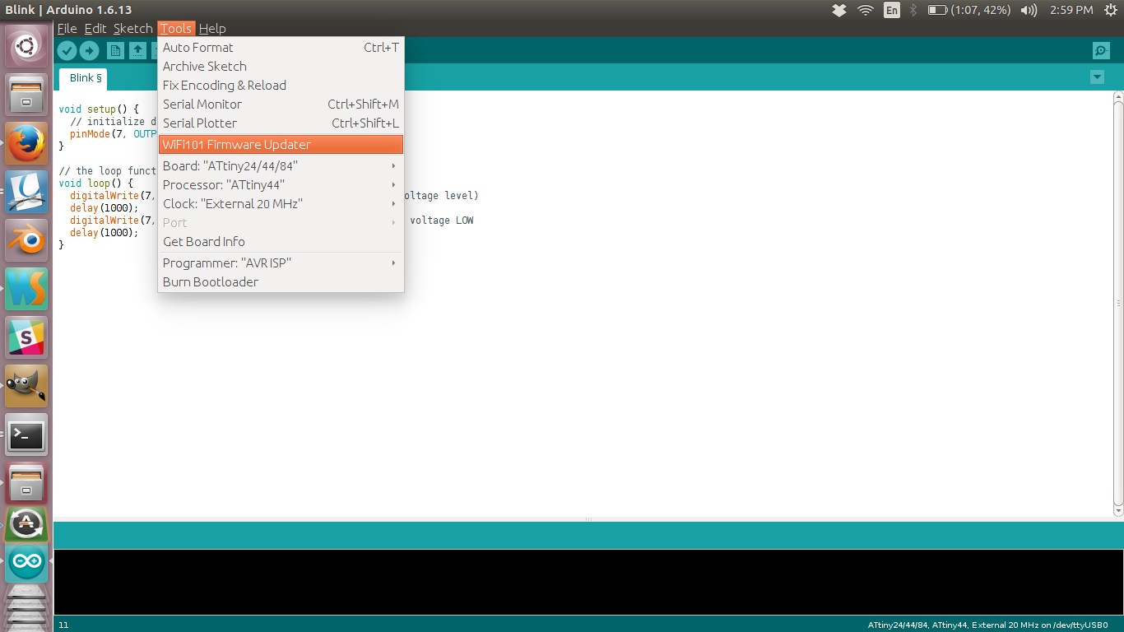The height and width of the screenshot is (632, 1124).
Task: Click the Verify checkmark toolbar button
Action: [67, 51]
